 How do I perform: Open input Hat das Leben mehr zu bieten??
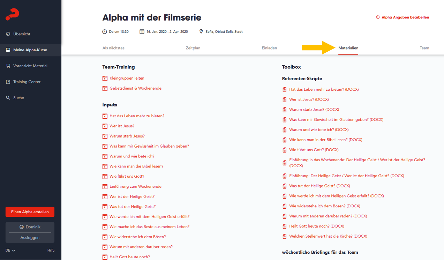point(137,116)
